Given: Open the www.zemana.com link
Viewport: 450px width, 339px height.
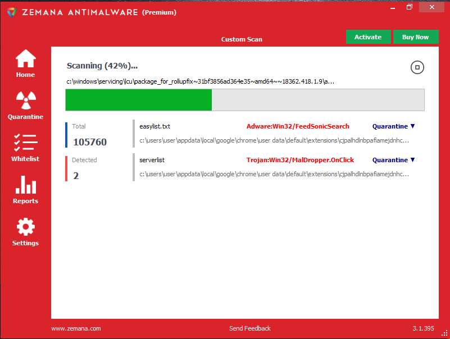Looking at the screenshot, I should [76, 328].
